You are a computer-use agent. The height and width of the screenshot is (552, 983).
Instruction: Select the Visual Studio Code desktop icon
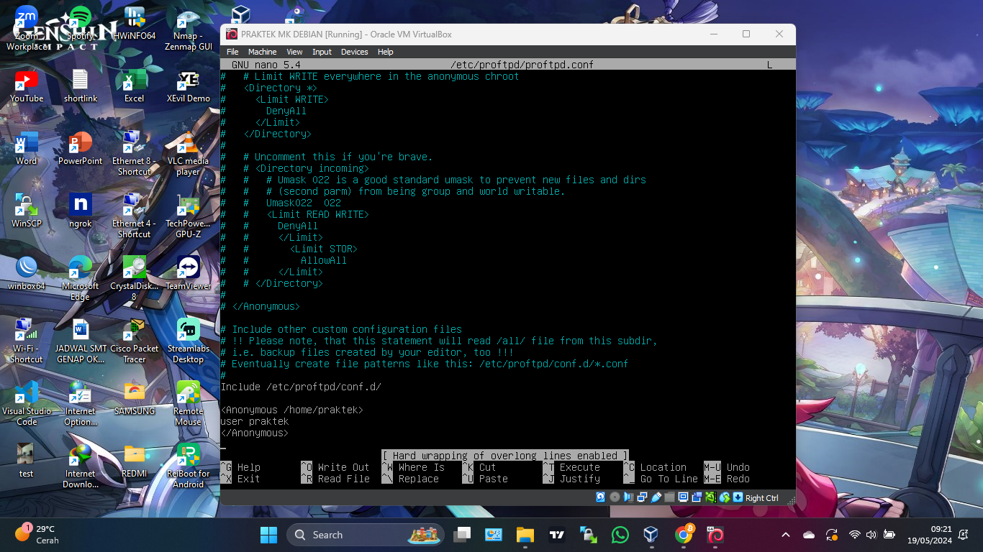tap(27, 403)
